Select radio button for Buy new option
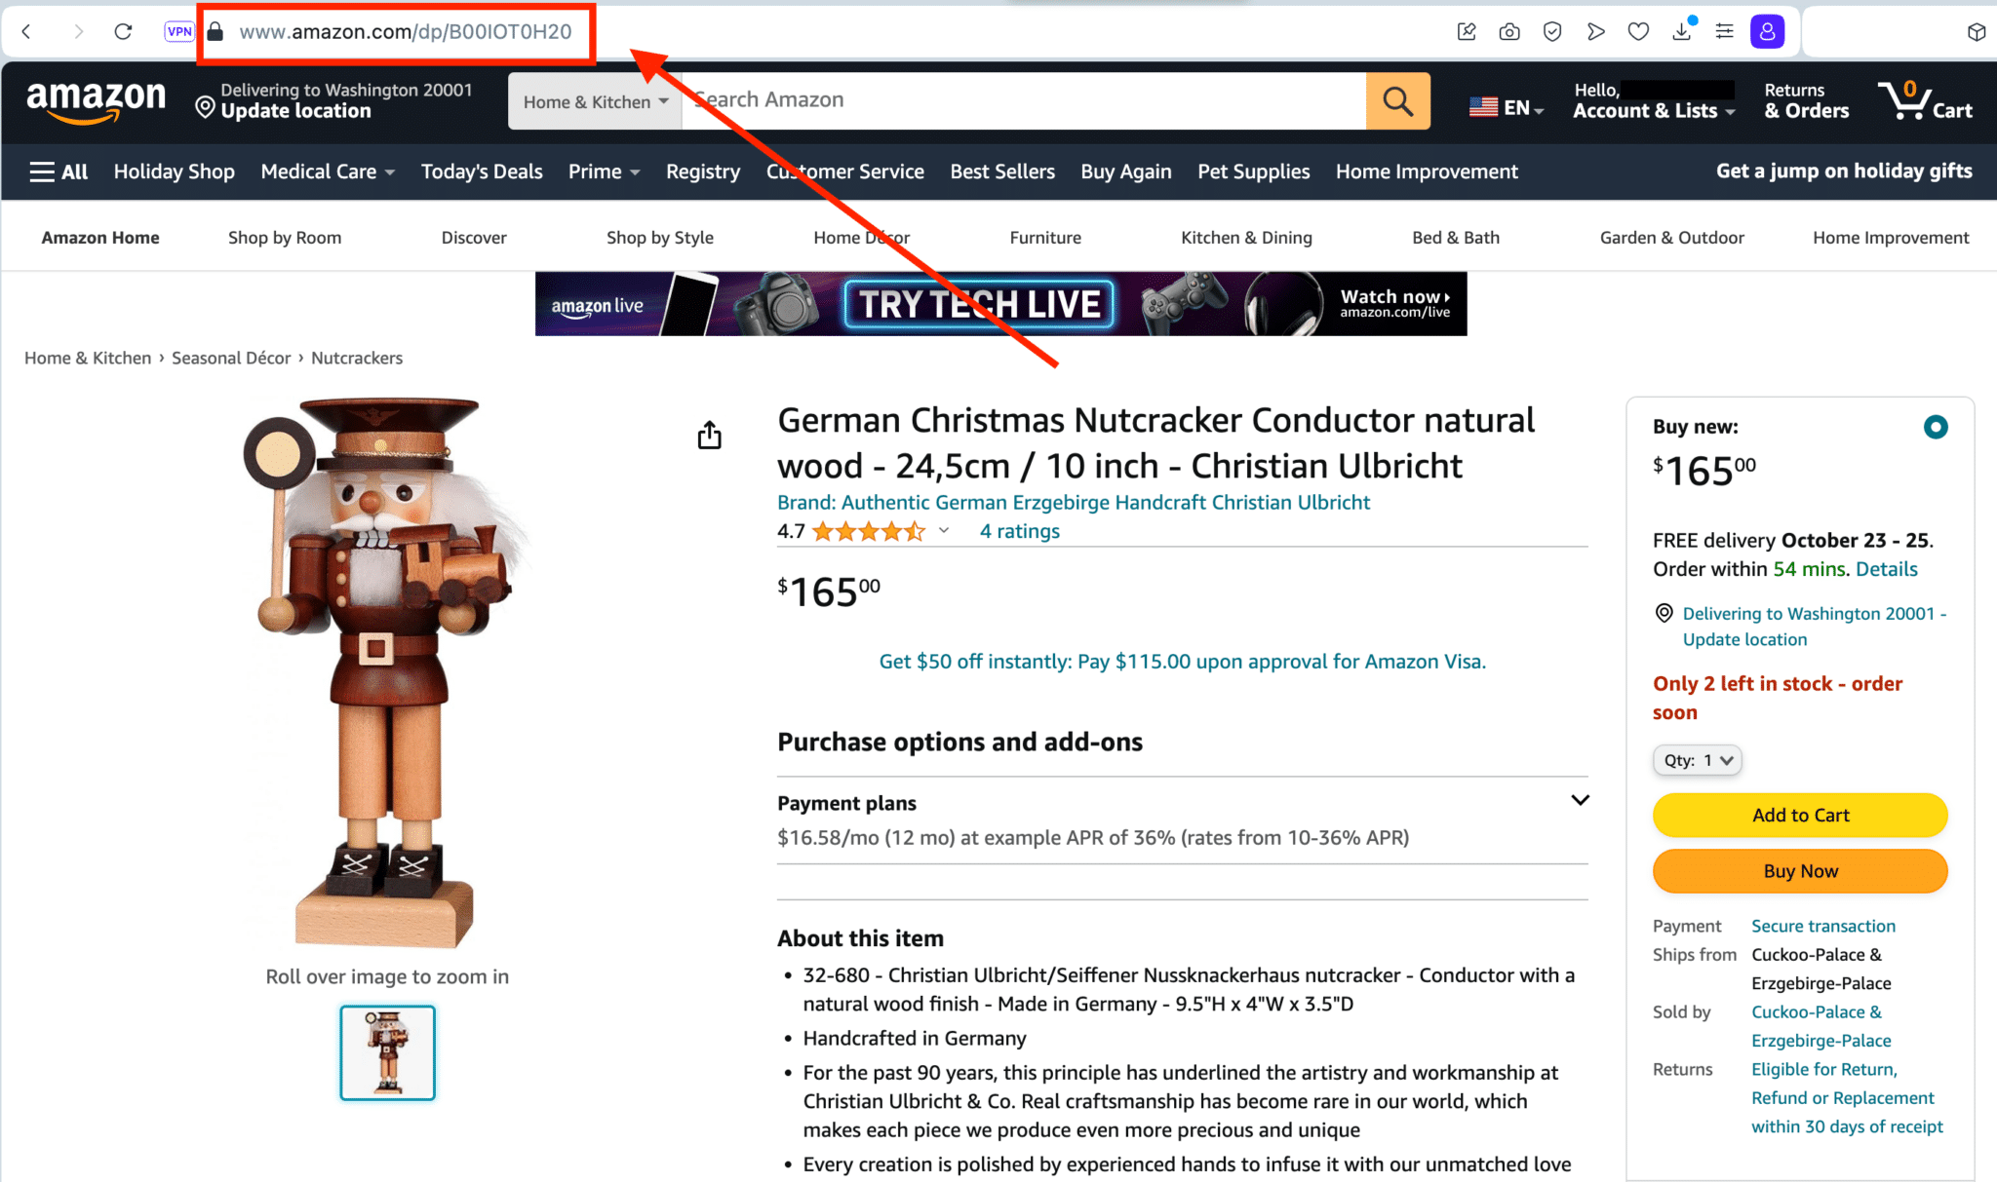Image resolution: width=1997 pixels, height=1182 pixels. click(x=1935, y=427)
